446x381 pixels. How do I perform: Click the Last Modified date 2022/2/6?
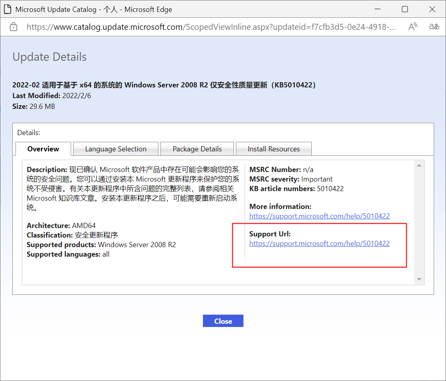click(77, 96)
